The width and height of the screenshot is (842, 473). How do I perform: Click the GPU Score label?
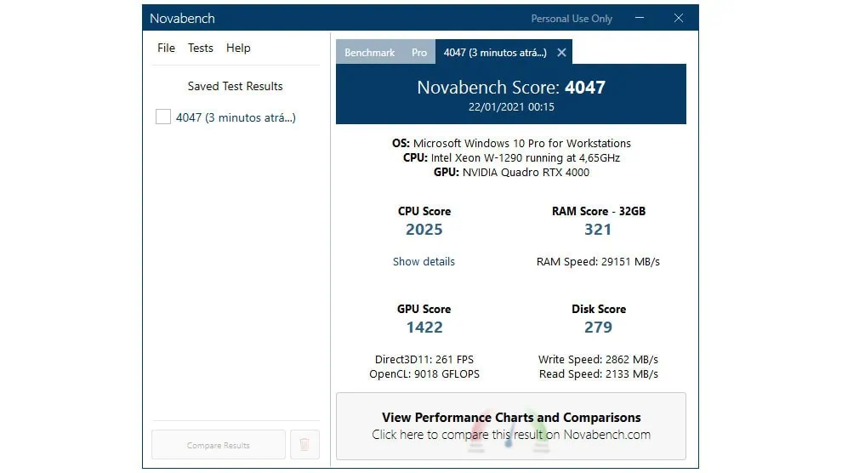point(424,309)
